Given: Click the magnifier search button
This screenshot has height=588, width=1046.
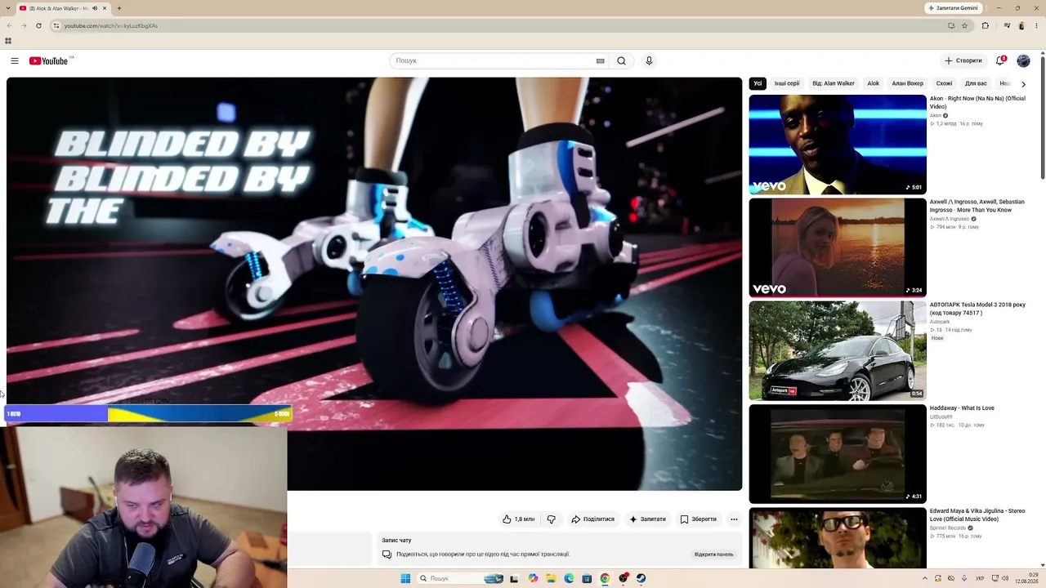Looking at the screenshot, I should pyautogui.click(x=621, y=60).
